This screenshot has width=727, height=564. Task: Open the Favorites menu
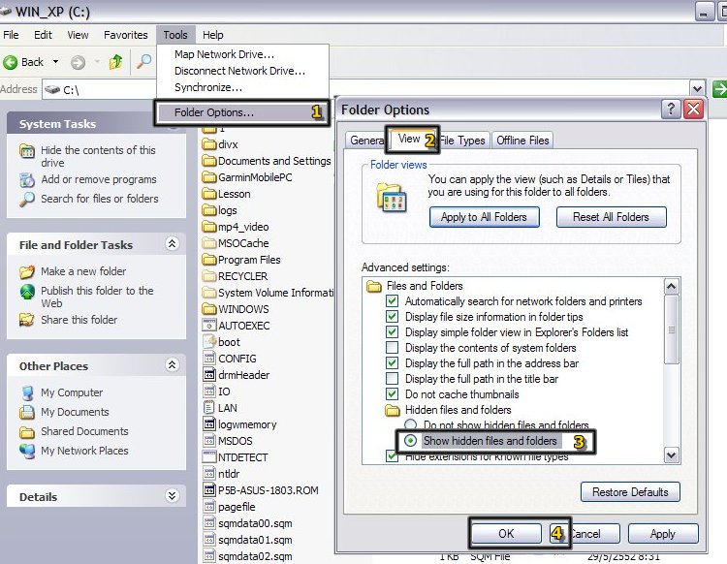pos(126,35)
